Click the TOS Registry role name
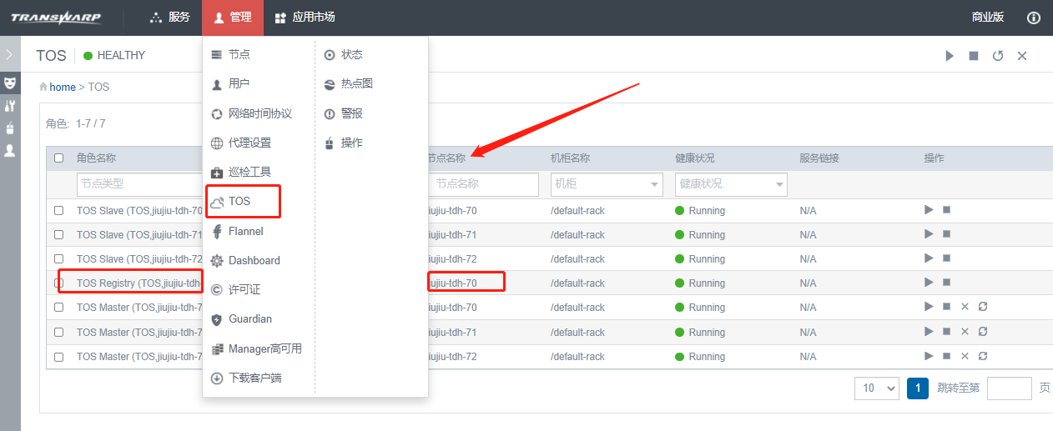Screen dimensions: 1053x431 [139, 283]
